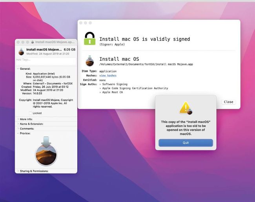This screenshot has height=202, width=255.
Task: Select Apple Code Signing Certification Authority entry
Action: click(x=135, y=88)
